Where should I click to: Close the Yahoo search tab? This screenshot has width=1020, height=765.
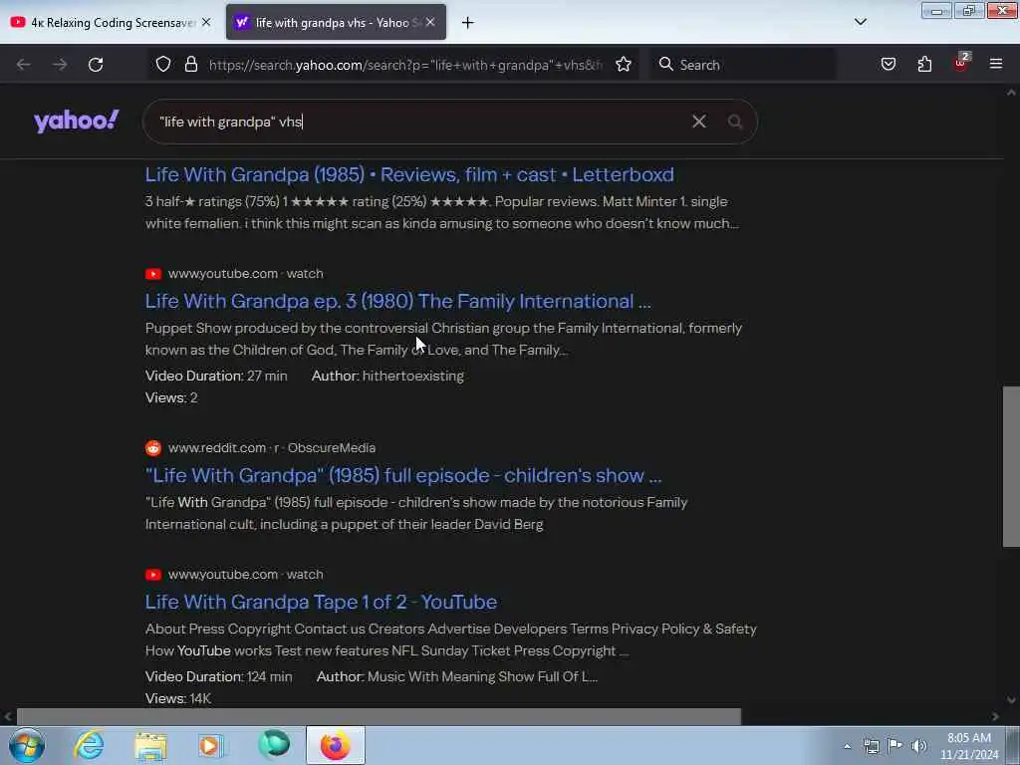tap(430, 22)
